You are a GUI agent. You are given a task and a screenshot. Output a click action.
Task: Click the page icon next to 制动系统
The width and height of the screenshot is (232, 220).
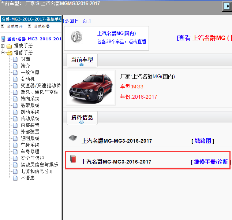15,112
